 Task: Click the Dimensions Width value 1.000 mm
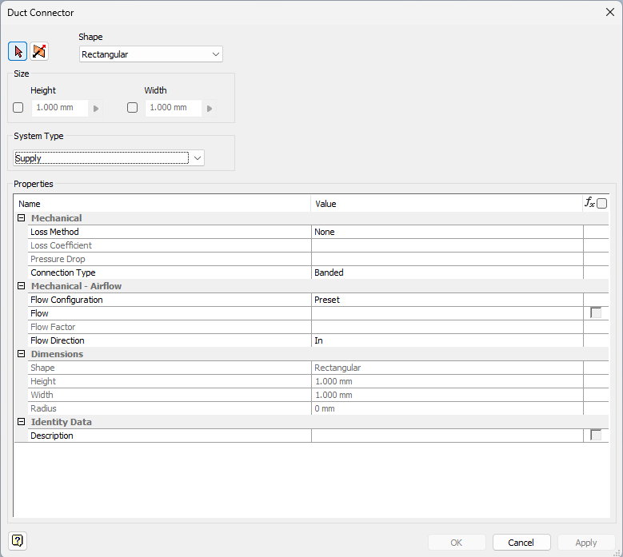447,395
